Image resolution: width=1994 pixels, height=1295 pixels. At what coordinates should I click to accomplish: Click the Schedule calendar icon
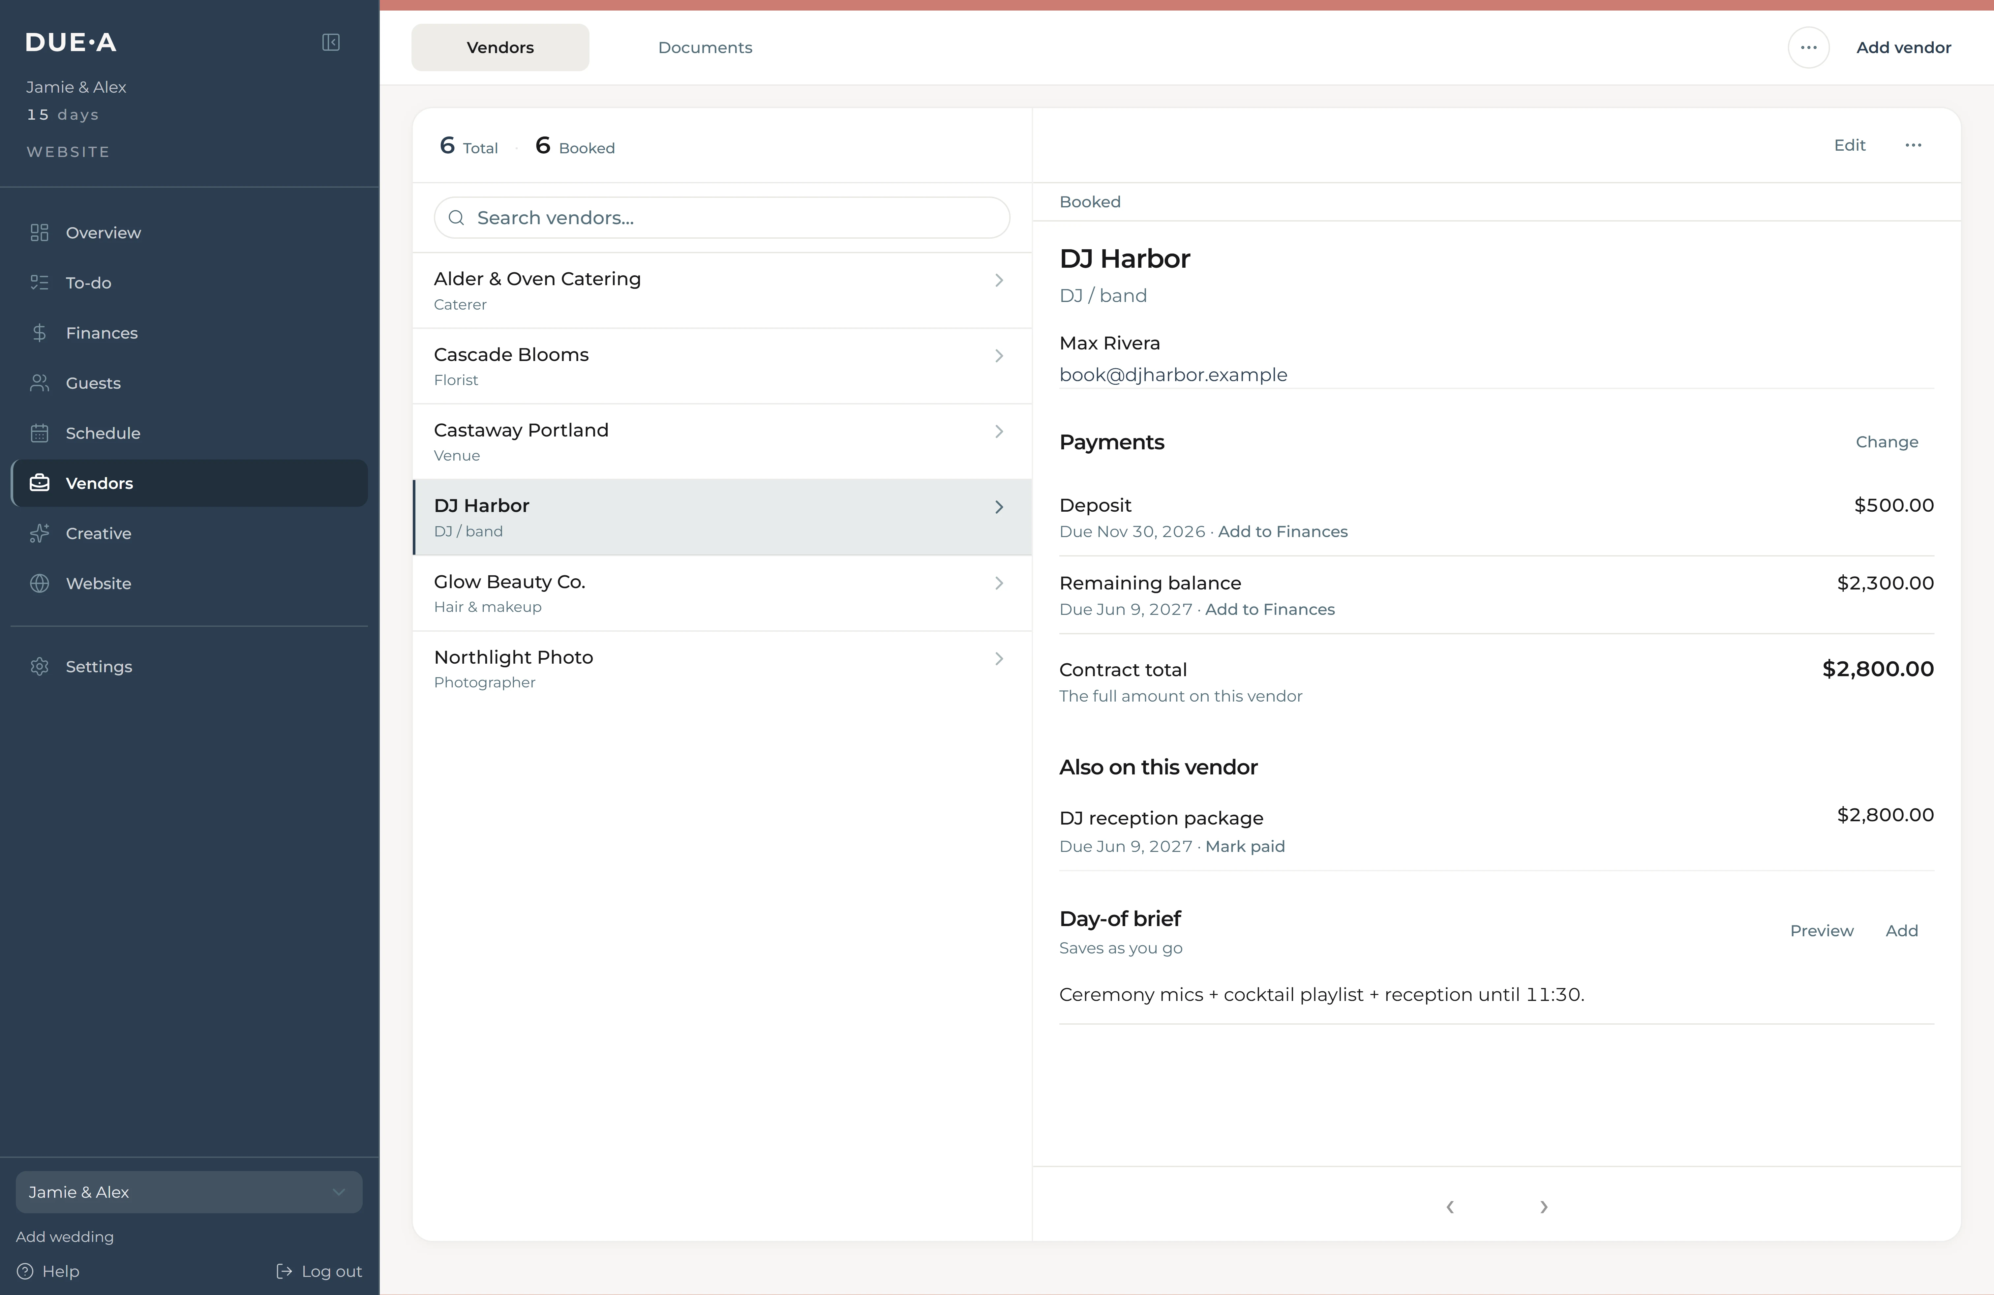[39, 433]
